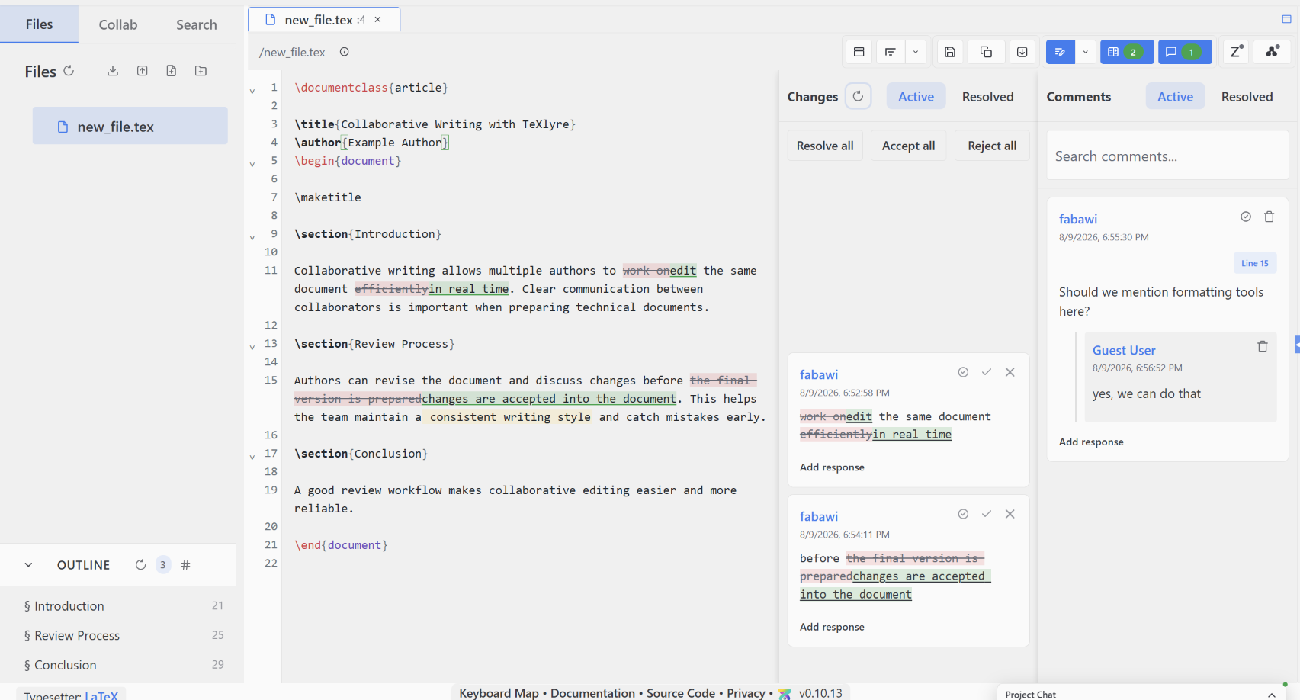This screenshot has height=700, width=1300.
Task: Toggle the changes panel button showing 2
Action: 1126,52
